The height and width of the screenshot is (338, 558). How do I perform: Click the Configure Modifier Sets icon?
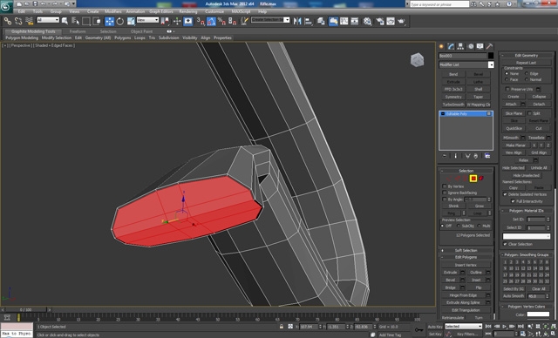click(x=487, y=156)
